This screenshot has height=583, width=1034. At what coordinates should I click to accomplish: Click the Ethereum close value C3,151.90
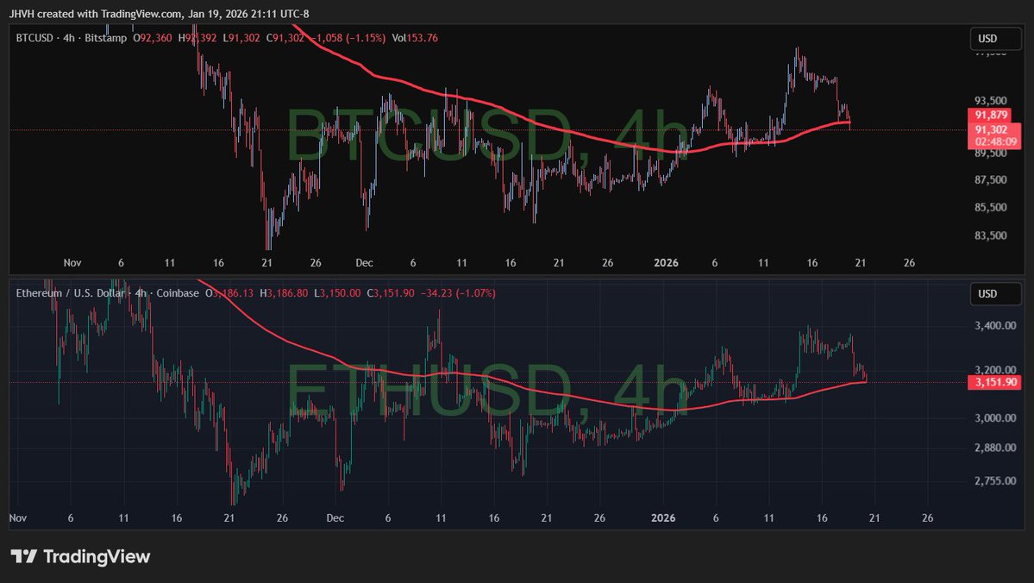tap(391, 293)
